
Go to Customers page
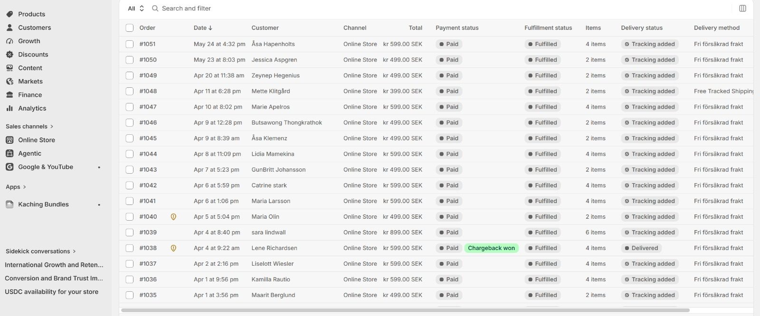[x=34, y=28]
